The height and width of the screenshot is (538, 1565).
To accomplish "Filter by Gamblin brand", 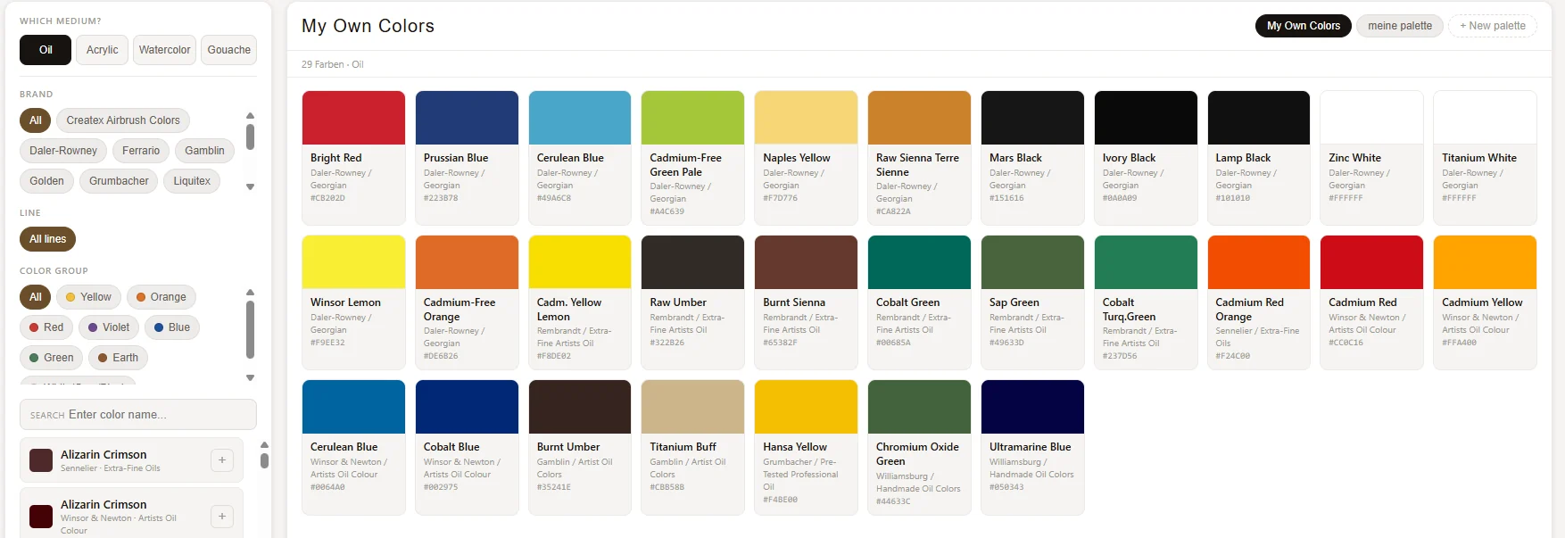I will point(205,151).
